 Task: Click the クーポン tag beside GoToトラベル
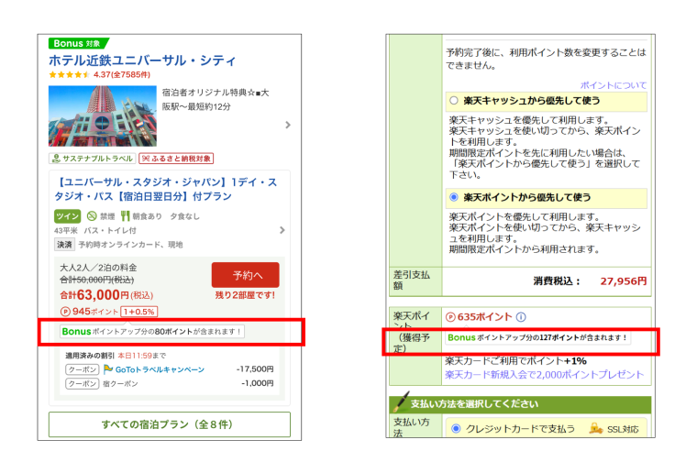tap(83, 369)
